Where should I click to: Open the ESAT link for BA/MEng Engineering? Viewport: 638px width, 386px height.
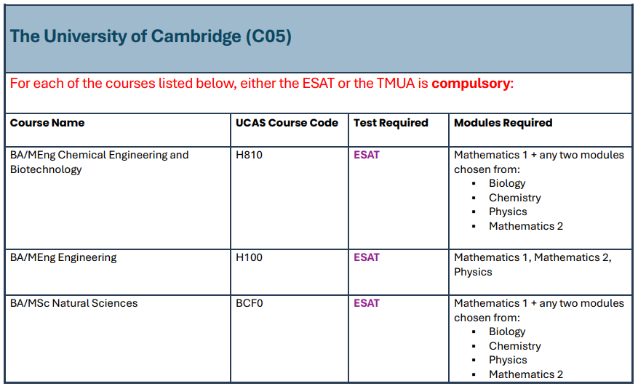(x=367, y=257)
